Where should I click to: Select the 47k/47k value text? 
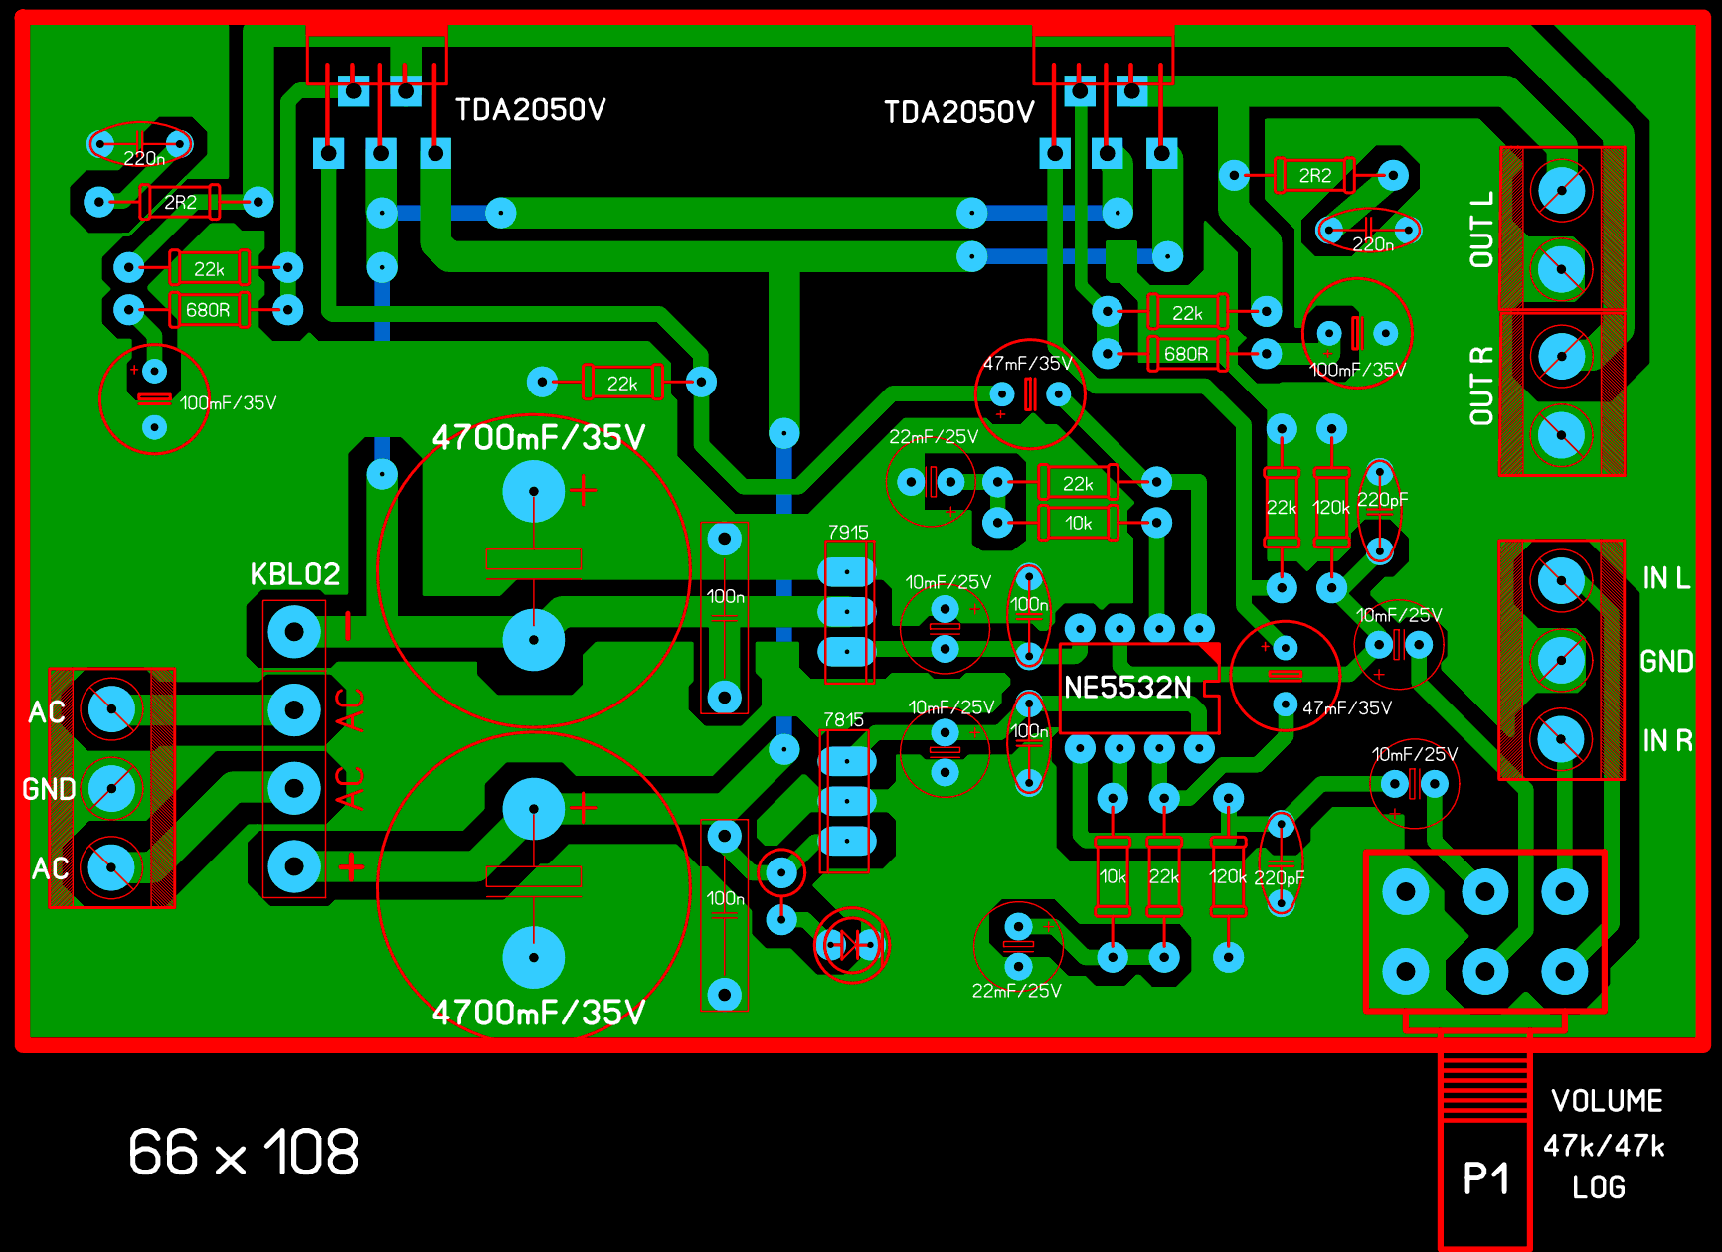[1604, 1146]
